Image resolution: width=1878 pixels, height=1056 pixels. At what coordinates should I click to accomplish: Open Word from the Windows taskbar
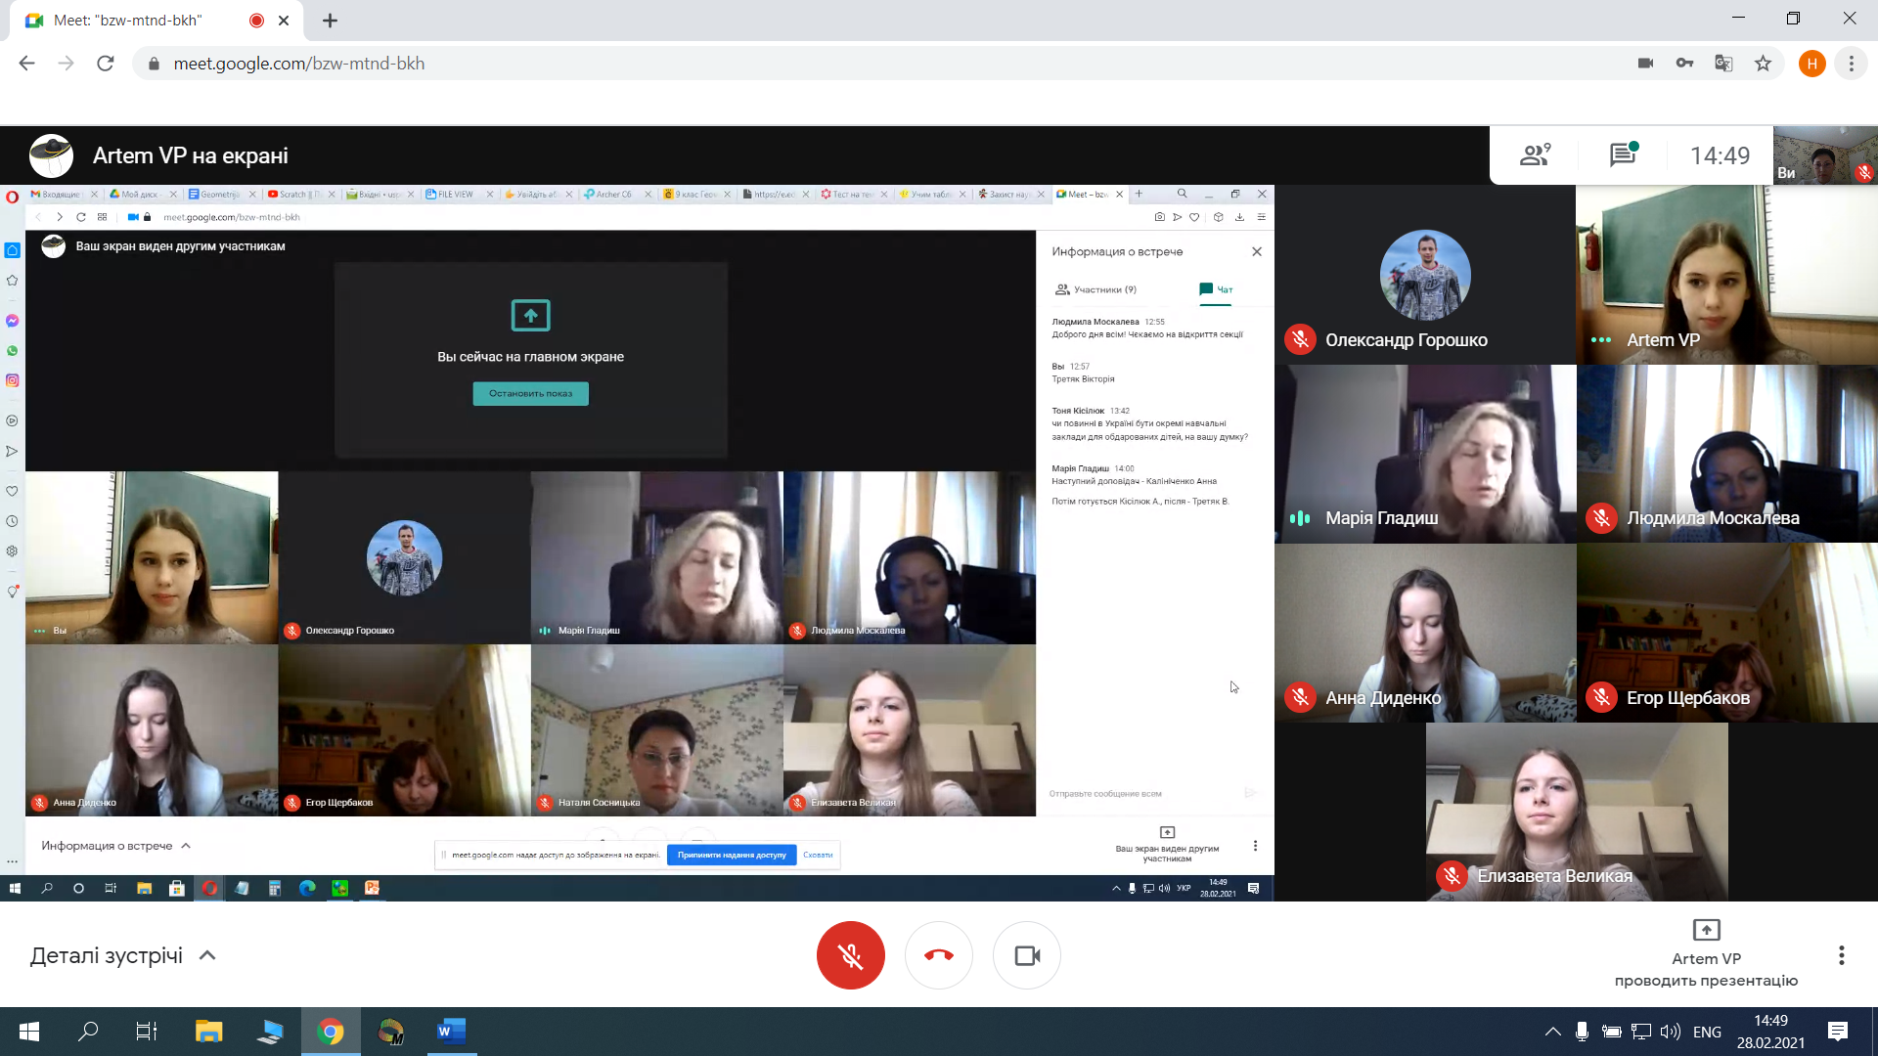tap(451, 1031)
